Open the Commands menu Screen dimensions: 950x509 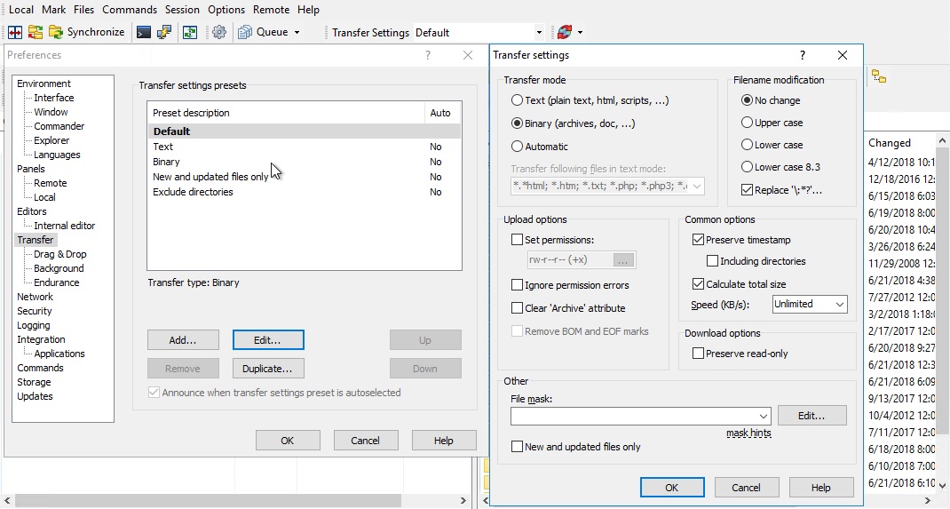pos(130,10)
